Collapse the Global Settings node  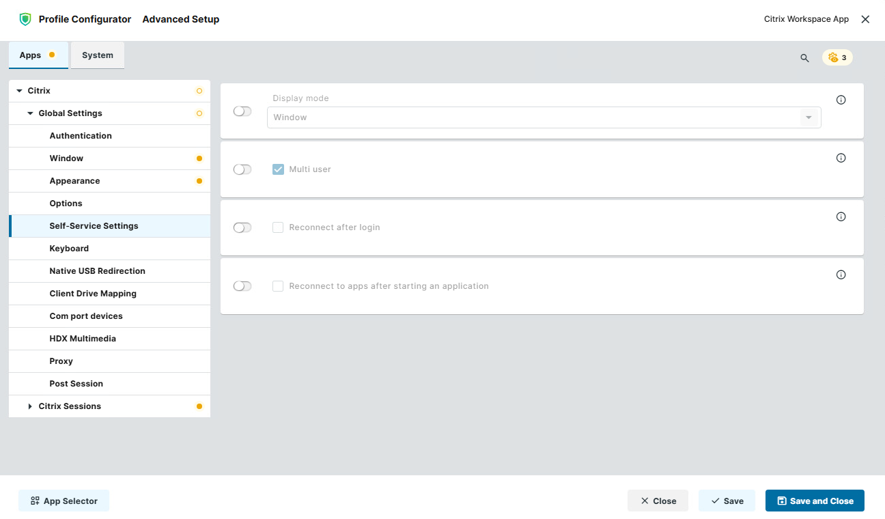[30, 113]
